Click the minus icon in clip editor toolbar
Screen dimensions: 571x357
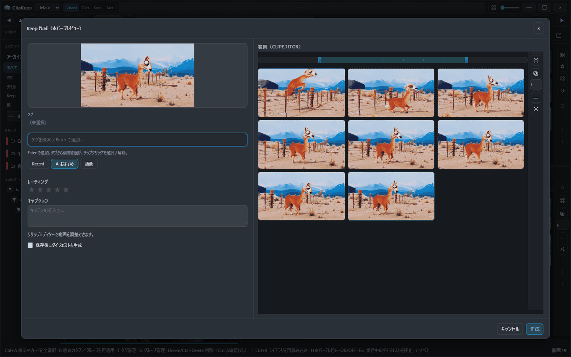pos(536,98)
